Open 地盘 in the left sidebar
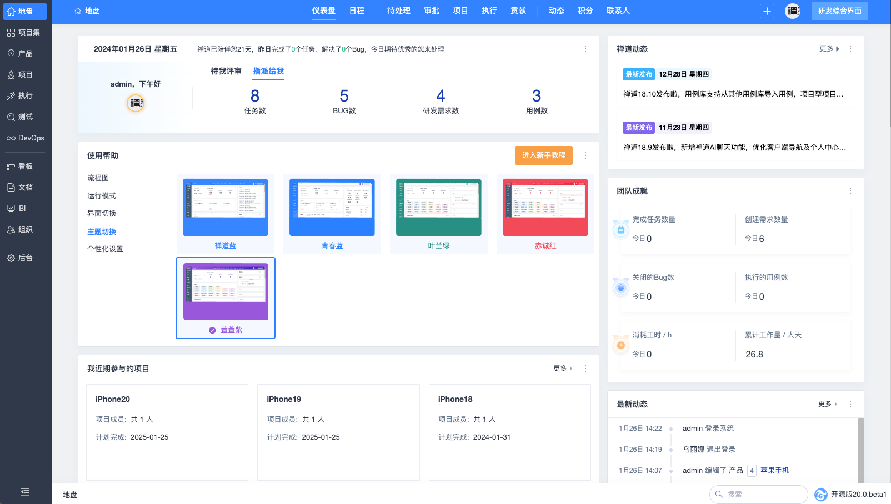 (26, 11)
